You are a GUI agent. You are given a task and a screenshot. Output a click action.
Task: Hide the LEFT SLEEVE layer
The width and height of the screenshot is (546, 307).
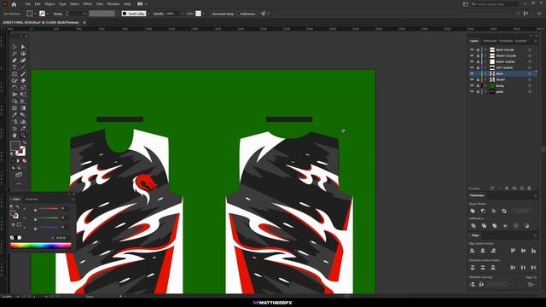pyautogui.click(x=472, y=67)
